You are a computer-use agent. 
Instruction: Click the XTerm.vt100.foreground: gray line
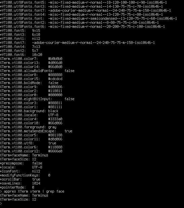[28, 127]
